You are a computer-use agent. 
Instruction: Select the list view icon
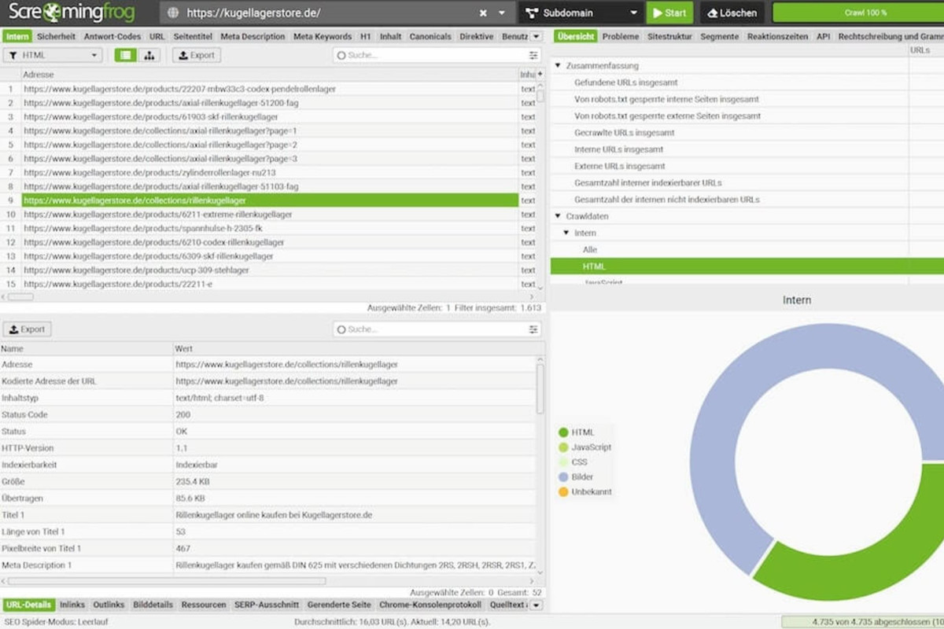click(x=126, y=55)
